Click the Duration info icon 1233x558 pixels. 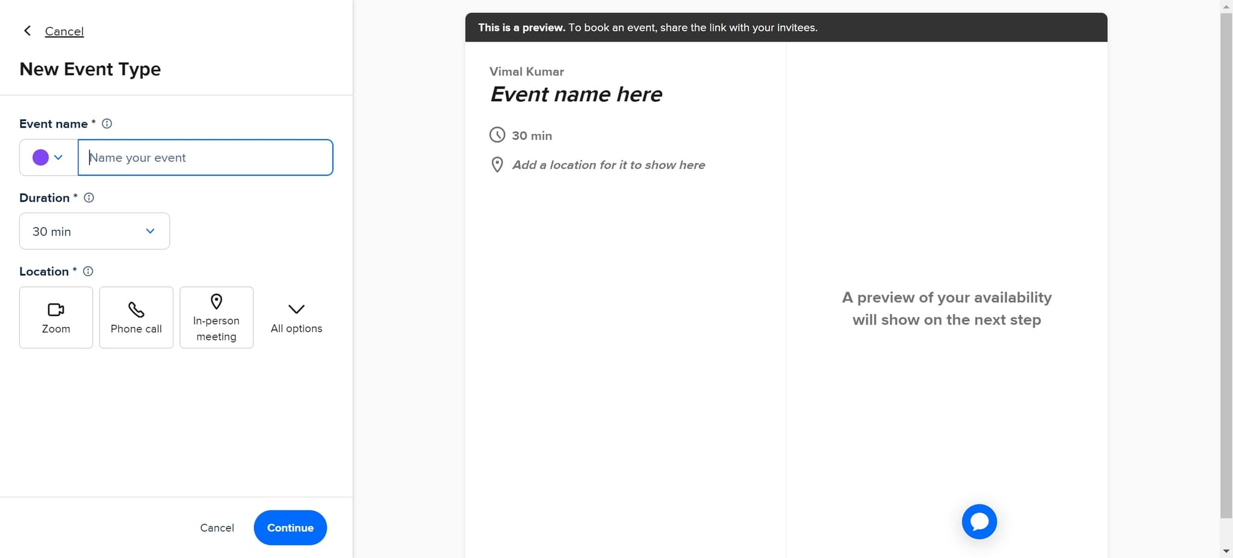coord(89,197)
